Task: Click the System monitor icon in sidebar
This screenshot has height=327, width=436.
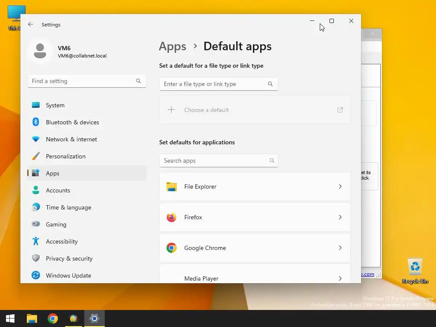Action: [36, 105]
